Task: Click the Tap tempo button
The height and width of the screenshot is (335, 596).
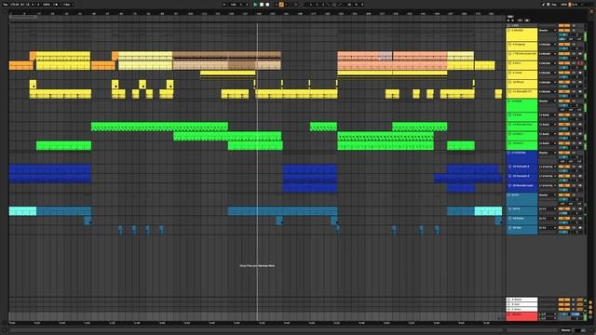Action: click(5, 5)
